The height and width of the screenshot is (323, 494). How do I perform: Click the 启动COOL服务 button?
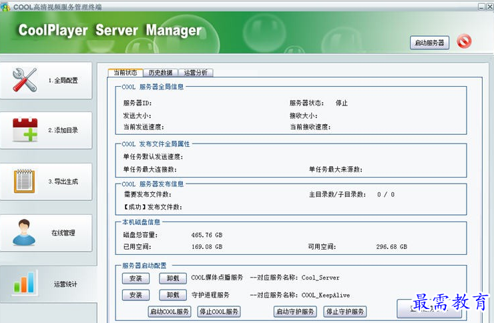pyautogui.click(x=170, y=312)
